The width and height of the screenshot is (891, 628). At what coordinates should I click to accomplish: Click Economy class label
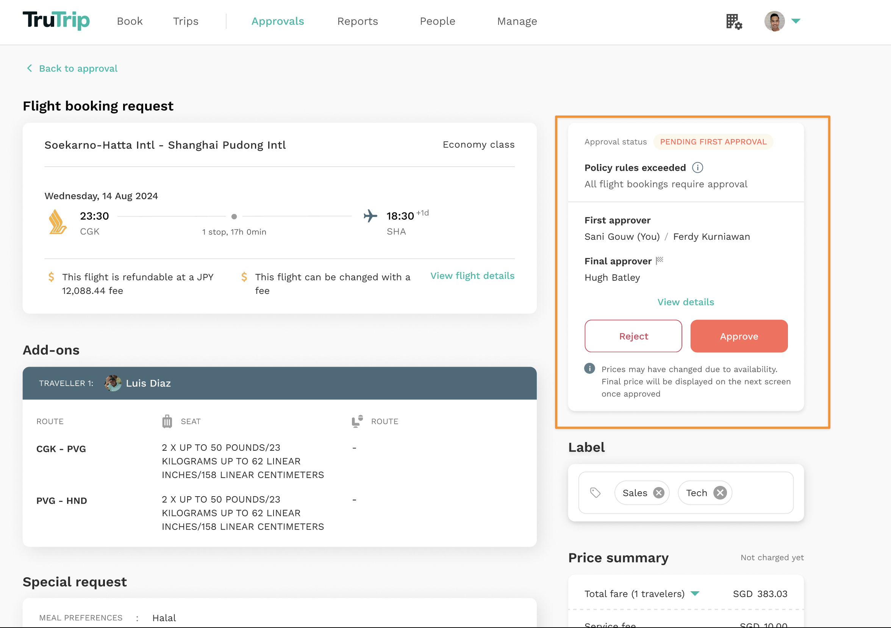[x=478, y=145]
